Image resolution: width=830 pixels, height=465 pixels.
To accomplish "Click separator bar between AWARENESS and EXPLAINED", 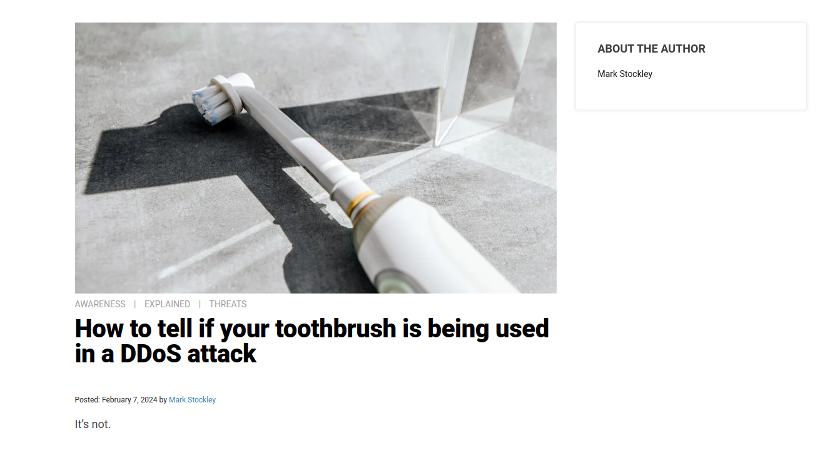I will pos(135,304).
